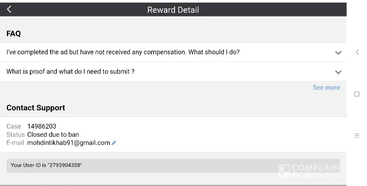The width and height of the screenshot is (367, 186).
Task: Expand the 'What is proof' FAQ chevron
Action: tap(338, 72)
